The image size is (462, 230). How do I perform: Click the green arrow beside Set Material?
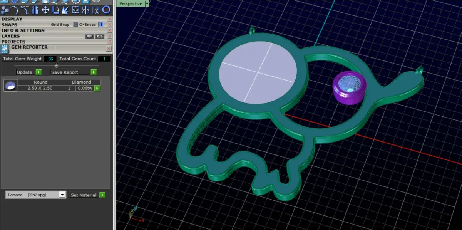102,195
